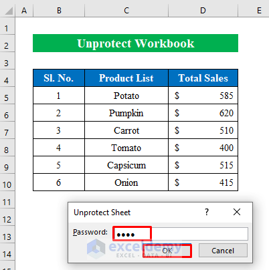The image size is (269, 270).
Task: Select the Total Sales header cell
Action: pos(203,78)
